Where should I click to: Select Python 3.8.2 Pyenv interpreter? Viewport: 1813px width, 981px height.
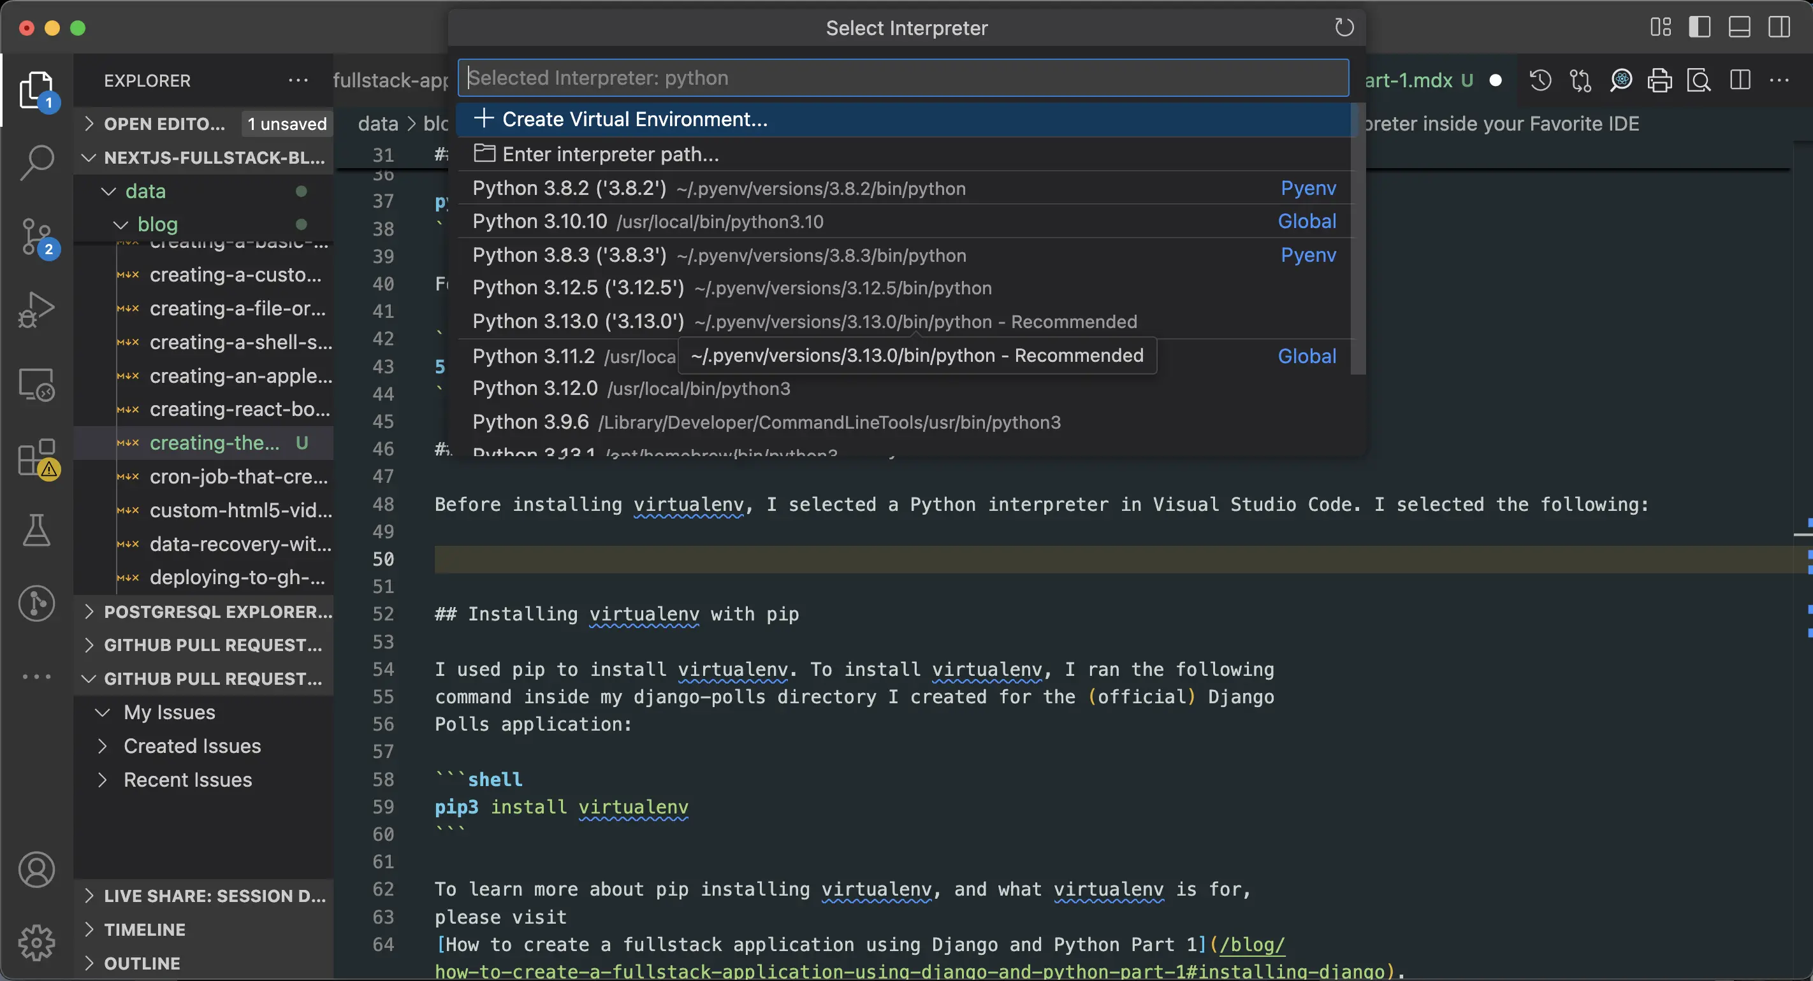(x=904, y=189)
